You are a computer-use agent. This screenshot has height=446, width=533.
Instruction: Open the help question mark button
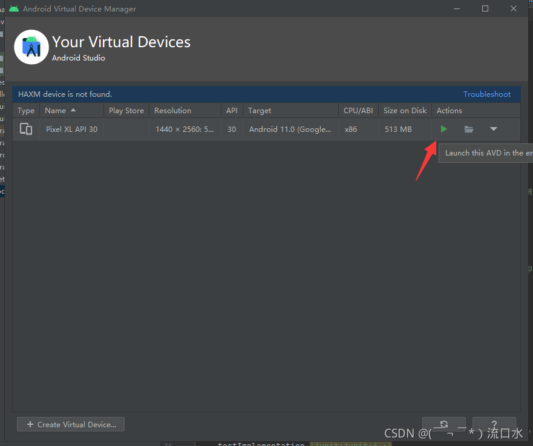click(x=494, y=424)
